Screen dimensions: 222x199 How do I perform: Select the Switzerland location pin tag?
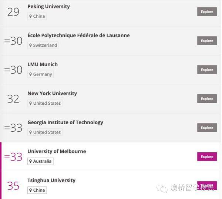pos(43,45)
